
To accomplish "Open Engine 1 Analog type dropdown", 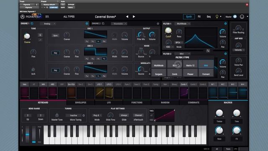I will point(48,23).
